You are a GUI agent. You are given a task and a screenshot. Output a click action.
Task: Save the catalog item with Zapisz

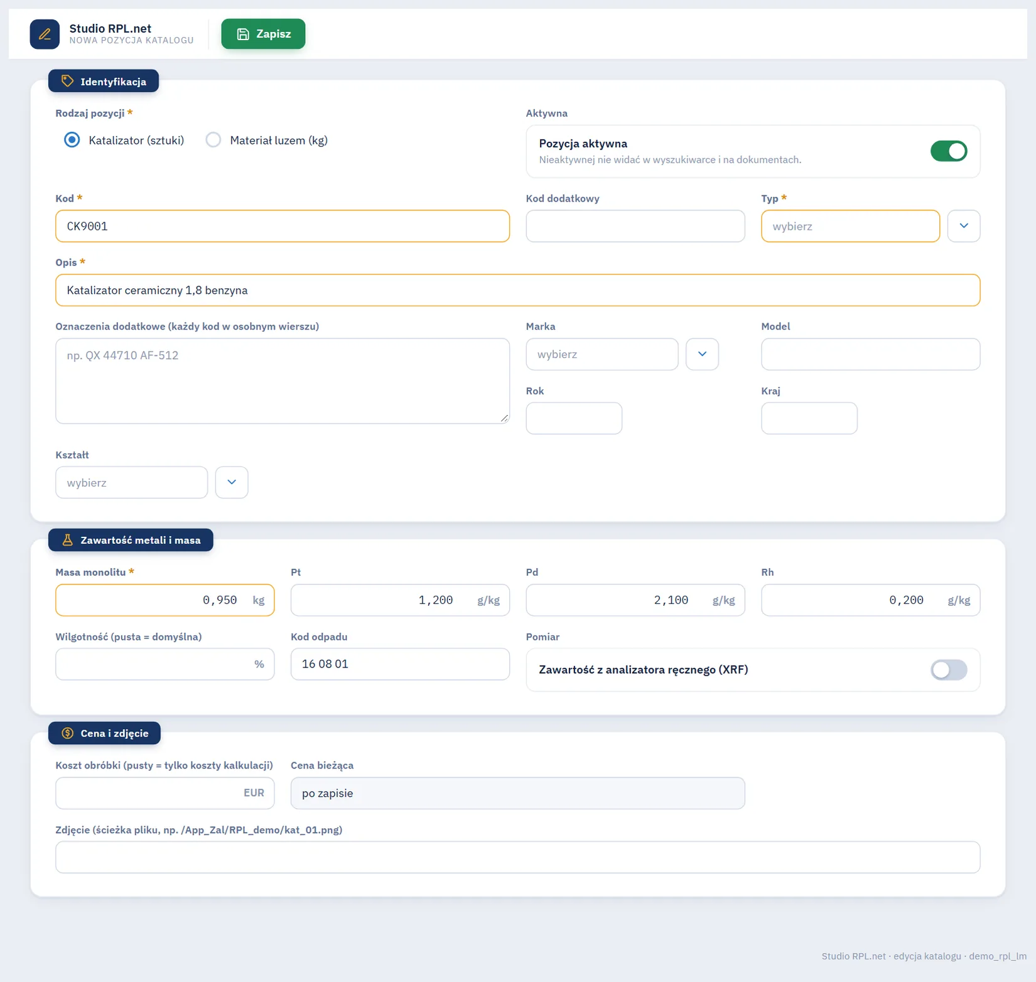[x=263, y=34]
